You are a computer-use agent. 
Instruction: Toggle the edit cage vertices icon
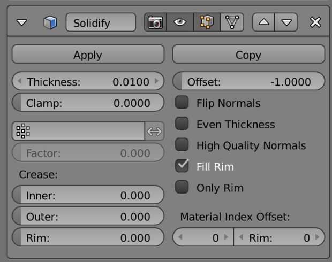point(232,23)
